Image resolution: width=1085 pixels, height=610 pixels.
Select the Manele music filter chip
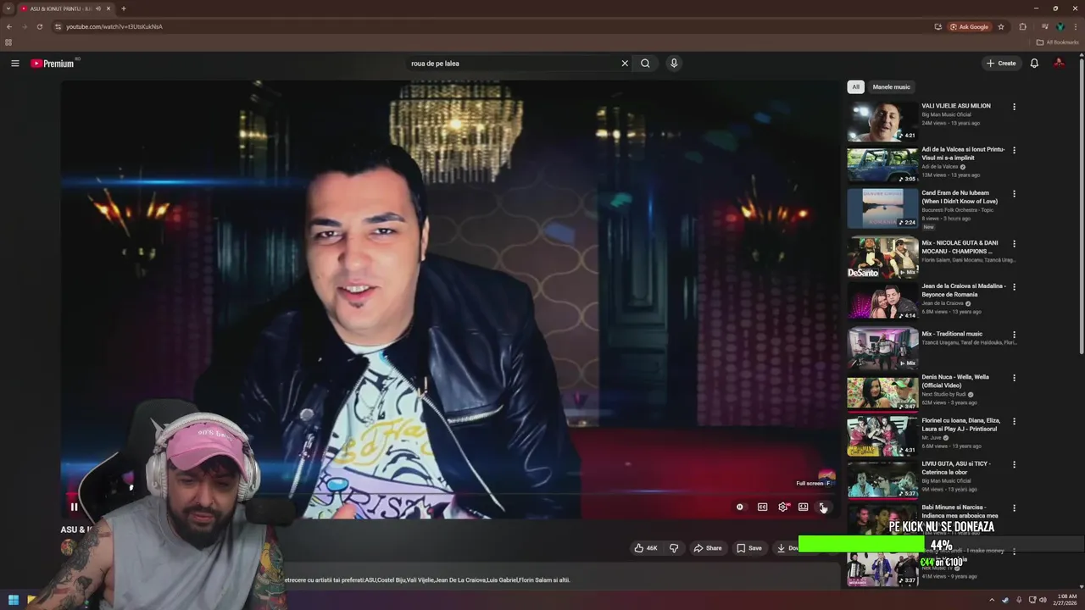[x=891, y=86]
